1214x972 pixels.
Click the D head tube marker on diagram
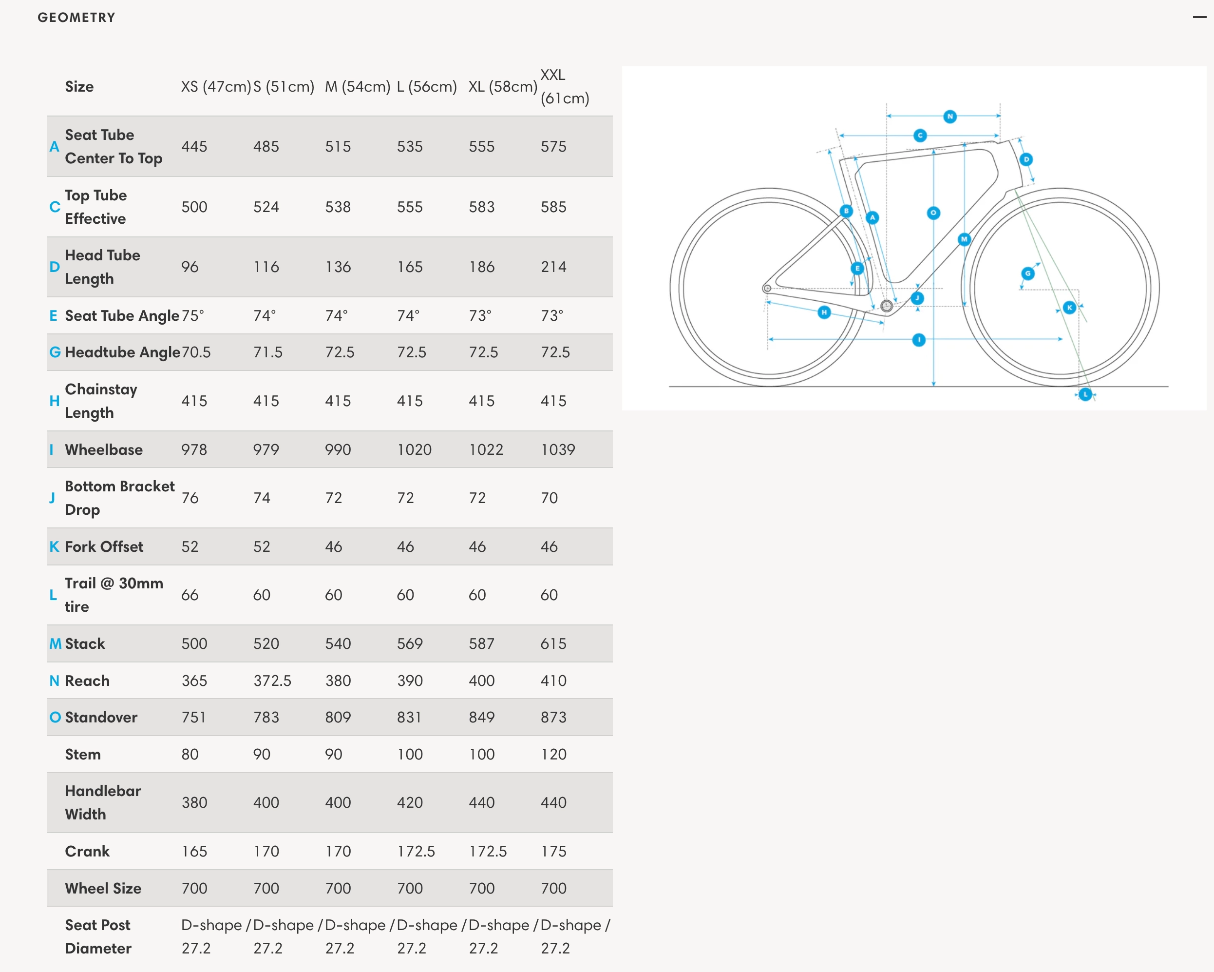pos(1026,159)
